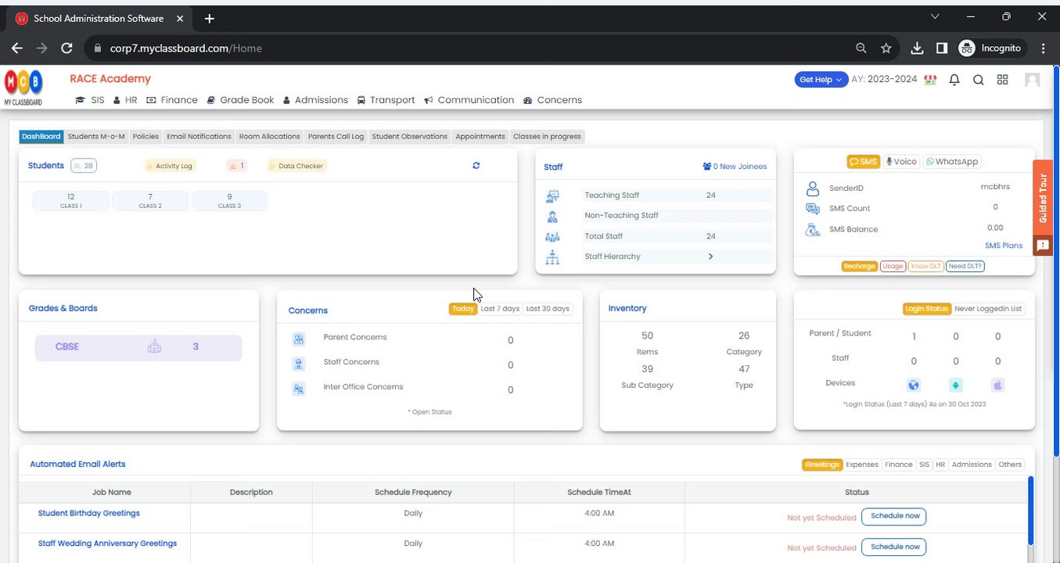Select the web globe device icon
Screen dimensions: 1060x563
coord(914,385)
